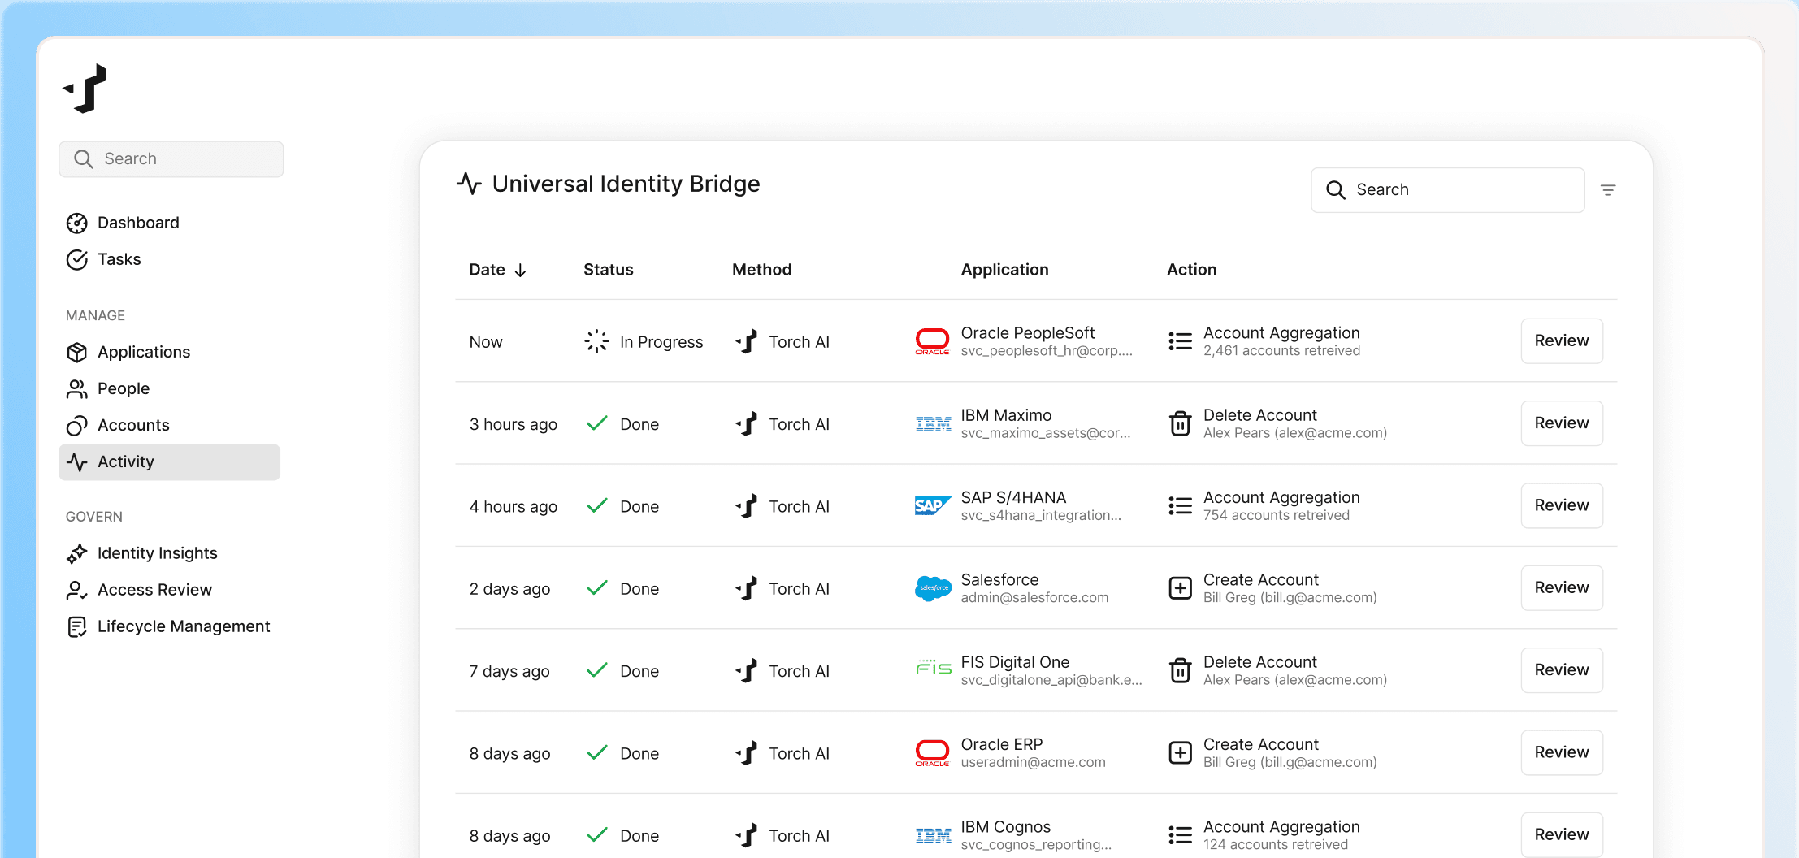This screenshot has height=858, width=1799.
Task: Open the Dashboard page
Action: [x=138, y=223]
